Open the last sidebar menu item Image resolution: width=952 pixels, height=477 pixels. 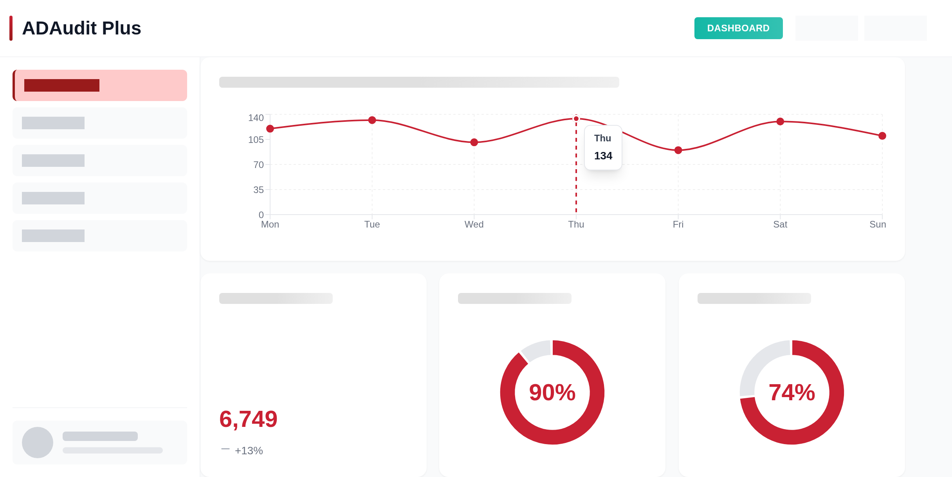[100, 236]
